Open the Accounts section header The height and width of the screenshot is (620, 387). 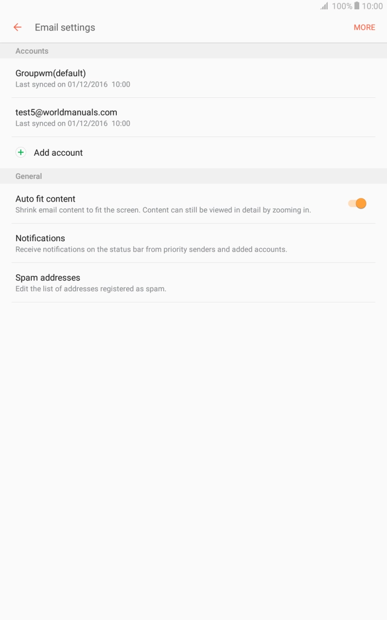click(x=32, y=51)
